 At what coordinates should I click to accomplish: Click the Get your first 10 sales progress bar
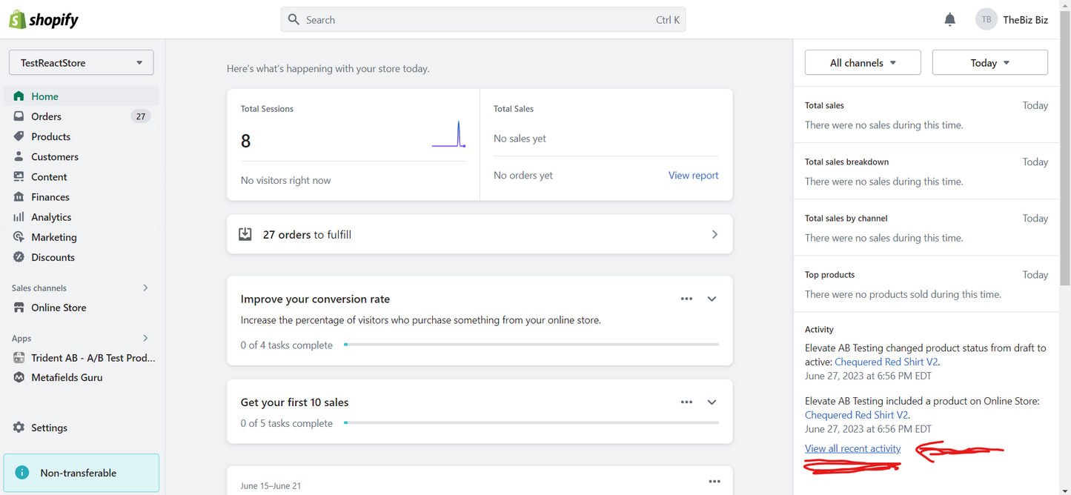click(x=531, y=423)
